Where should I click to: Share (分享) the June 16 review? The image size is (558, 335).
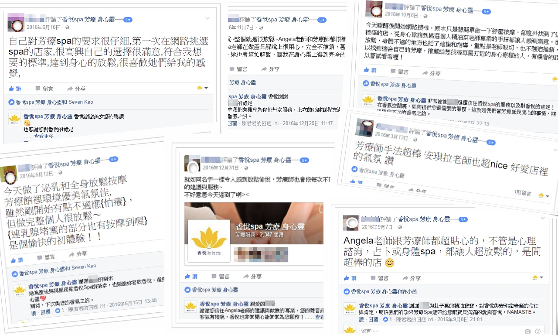coord(76,89)
